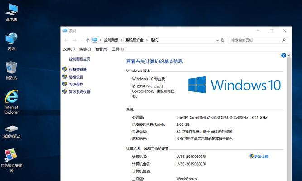Expand the address bar history dropdown

(x=217, y=40)
